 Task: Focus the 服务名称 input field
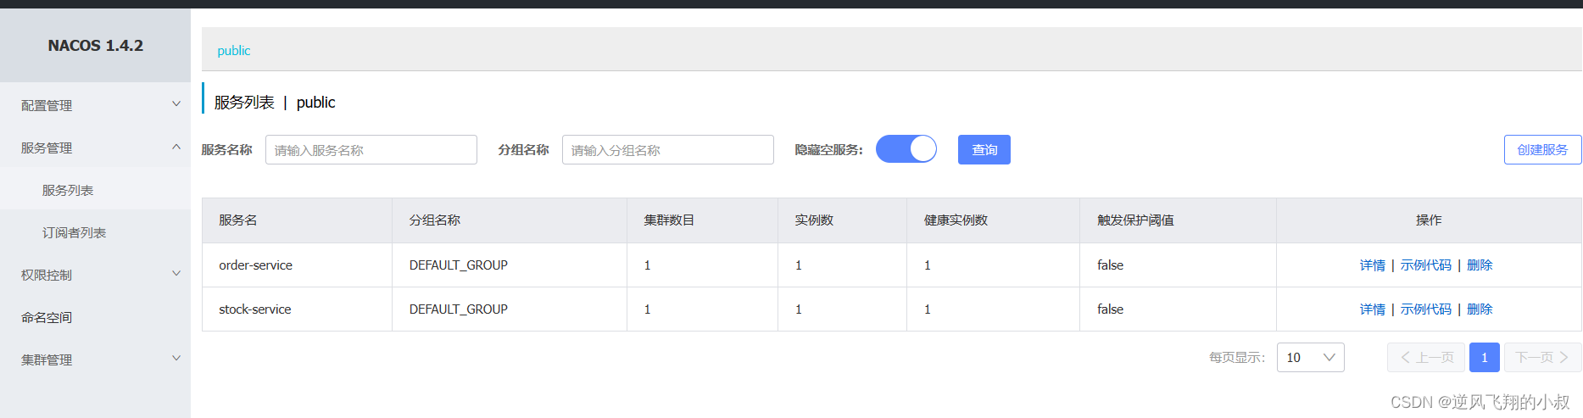pyautogui.click(x=371, y=150)
